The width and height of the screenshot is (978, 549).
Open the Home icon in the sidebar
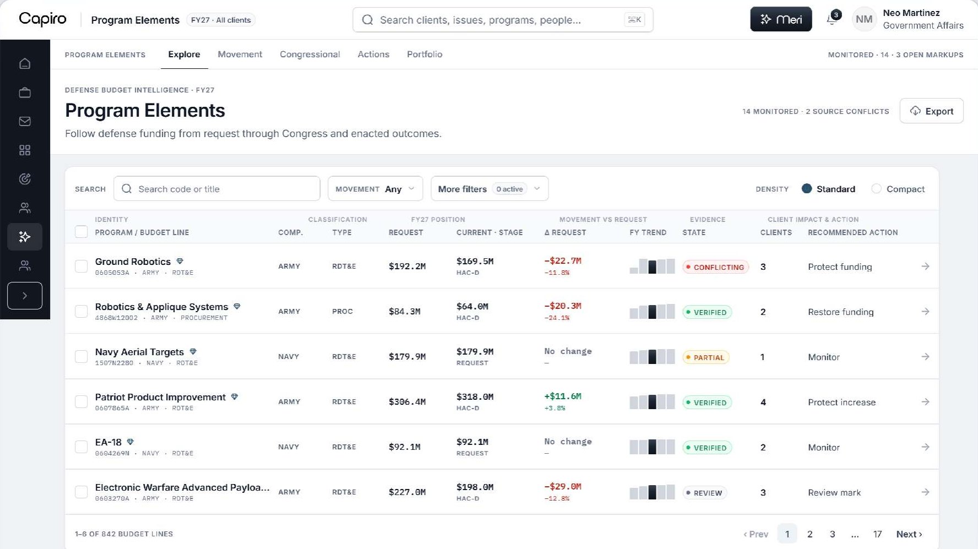pos(25,64)
